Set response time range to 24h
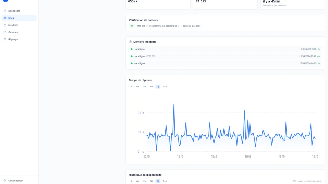The width and height of the screenshot is (328, 184). point(151,87)
